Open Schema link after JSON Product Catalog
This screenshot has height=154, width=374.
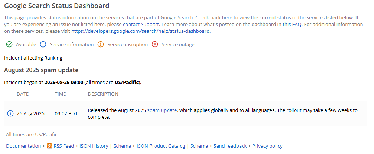(199, 146)
